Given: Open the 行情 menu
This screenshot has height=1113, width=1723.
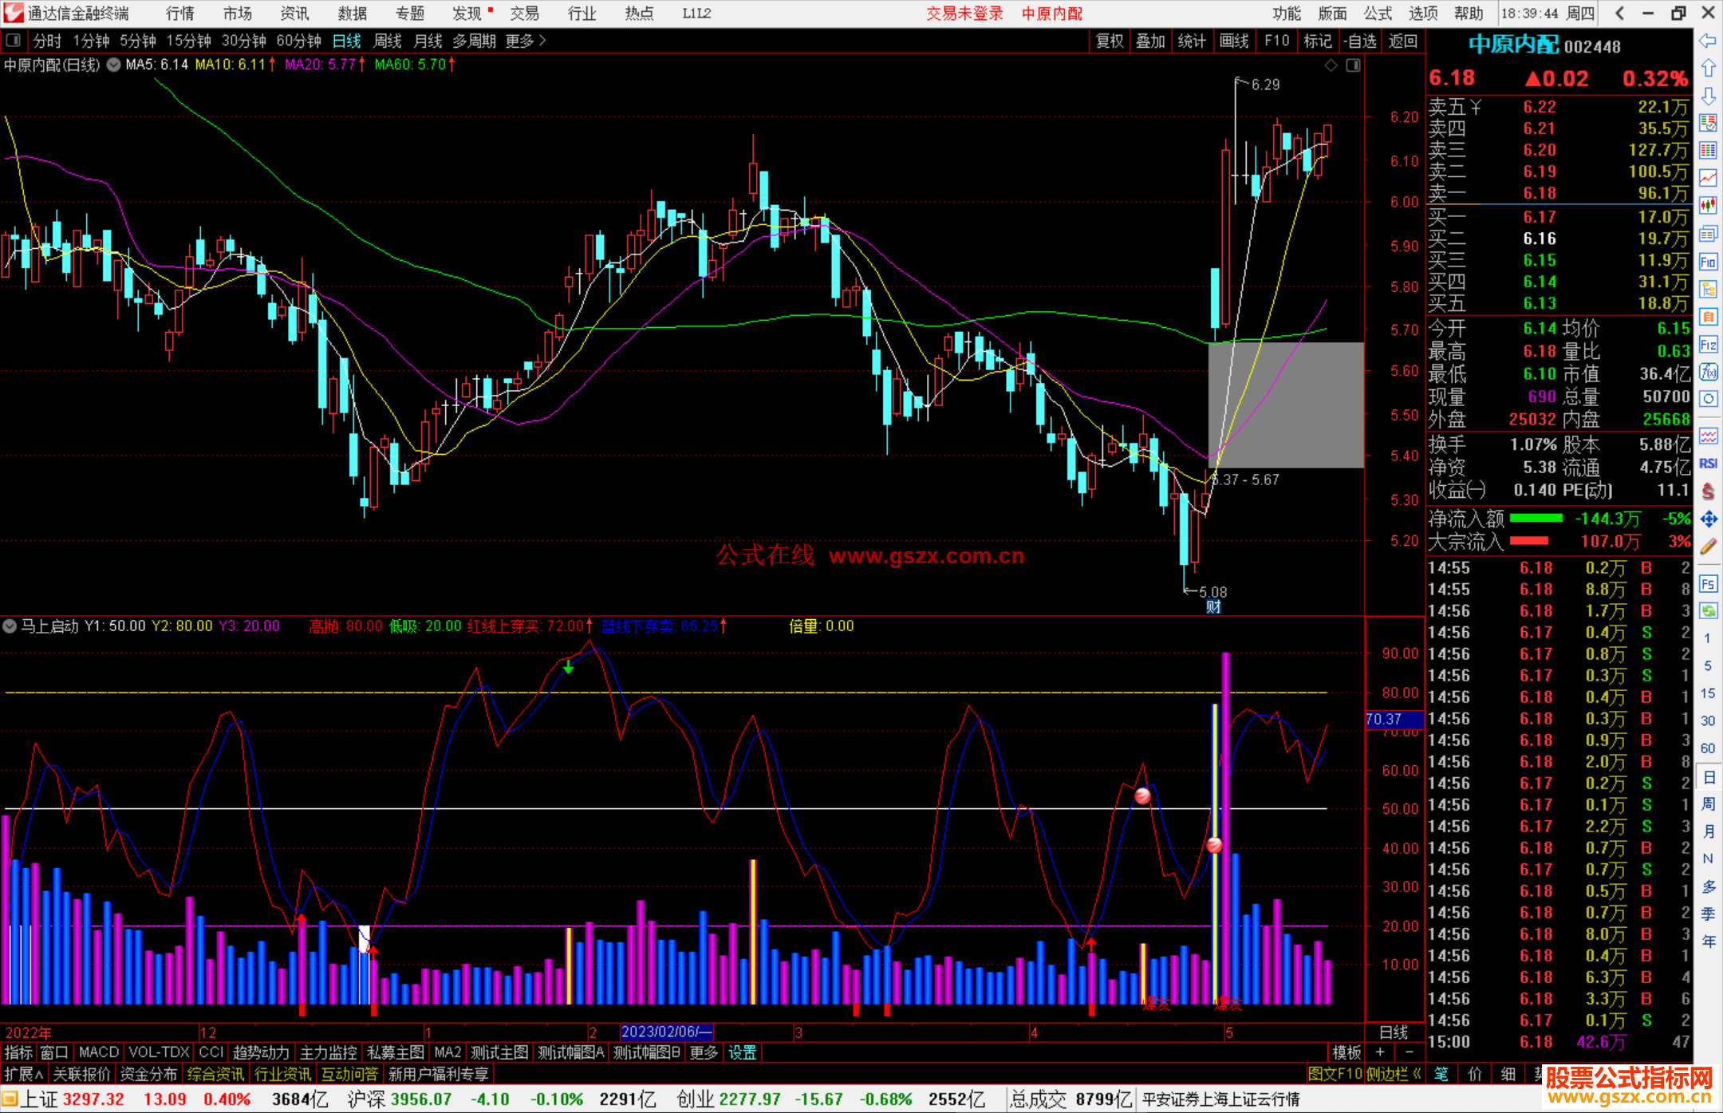Looking at the screenshot, I should (x=180, y=14).
